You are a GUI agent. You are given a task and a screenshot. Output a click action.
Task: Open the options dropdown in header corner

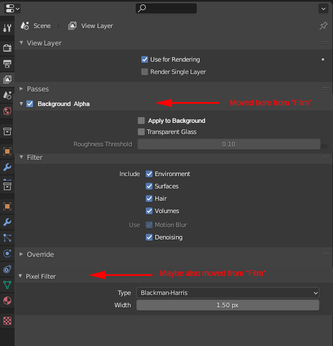coord(323,9)
